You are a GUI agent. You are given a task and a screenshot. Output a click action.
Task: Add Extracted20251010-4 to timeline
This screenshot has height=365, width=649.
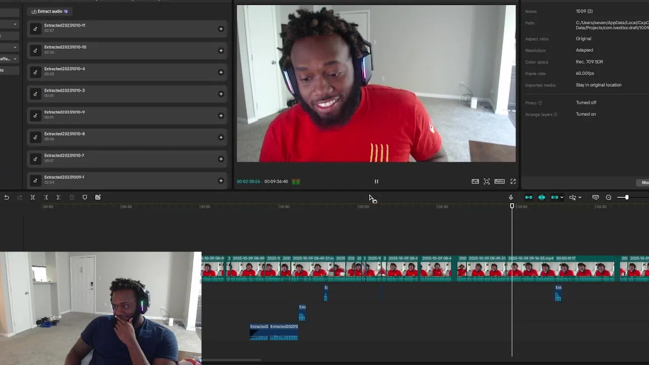(x=221, y=72)
